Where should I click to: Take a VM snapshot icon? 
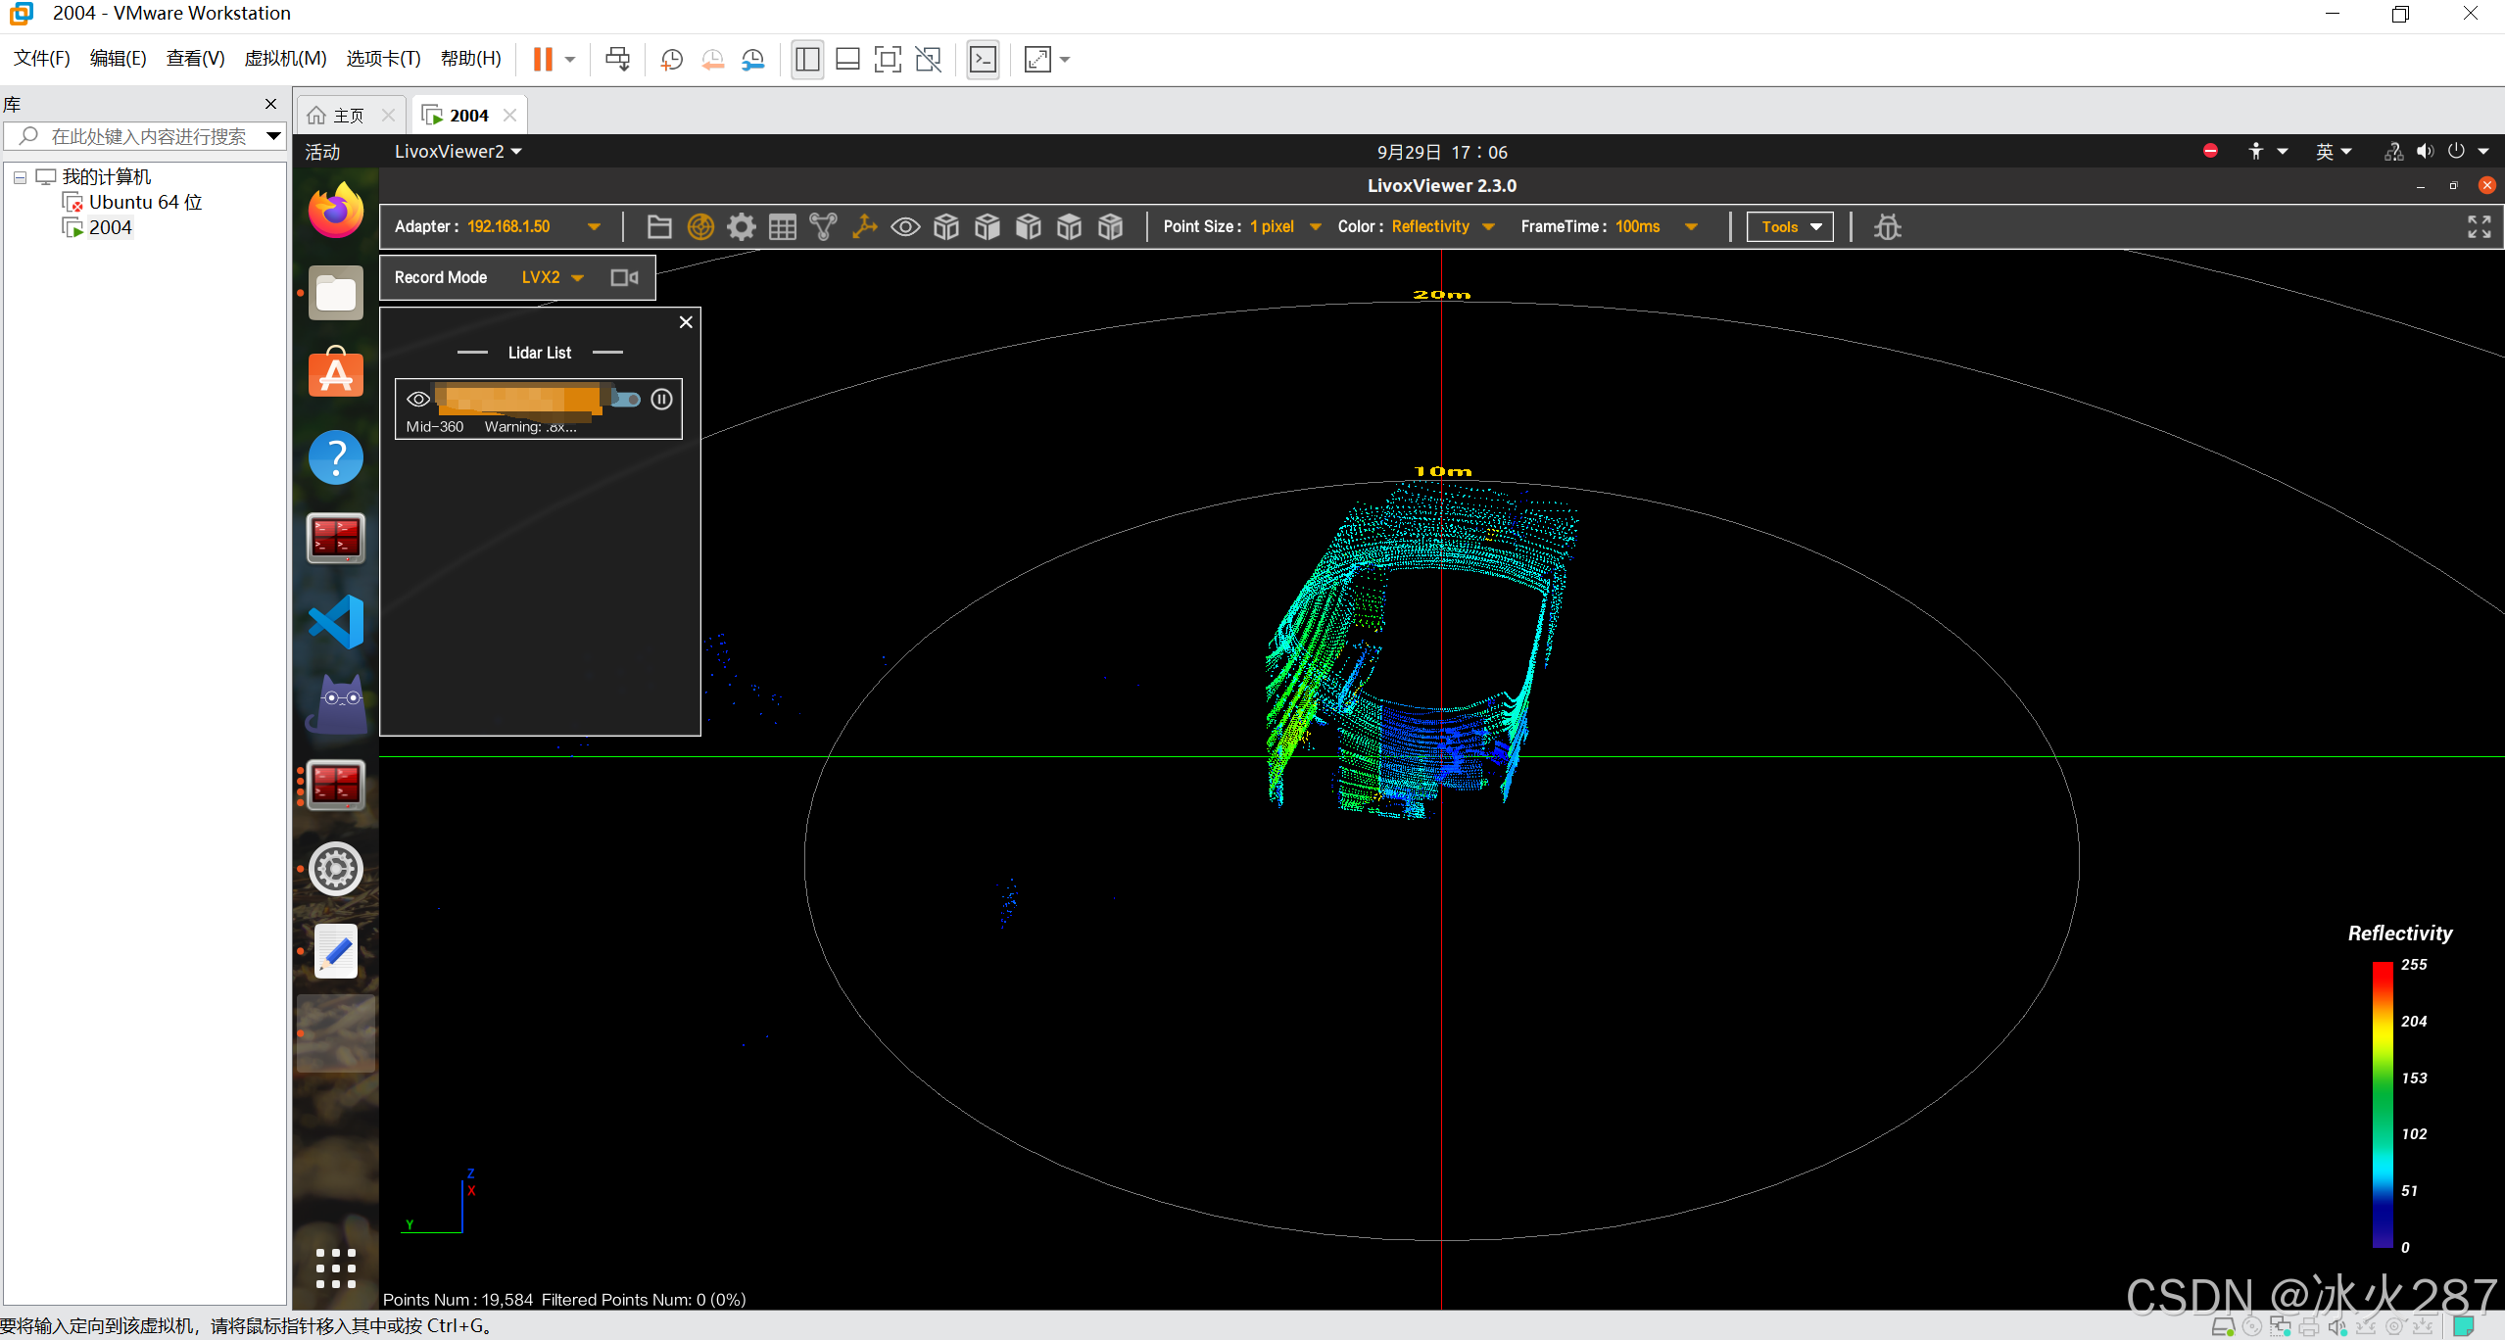[x=671, y=60]
